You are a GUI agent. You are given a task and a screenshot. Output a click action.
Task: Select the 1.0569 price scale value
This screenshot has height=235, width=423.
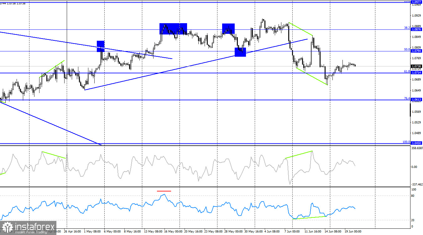pyautogui.click(x=417, y=112)
